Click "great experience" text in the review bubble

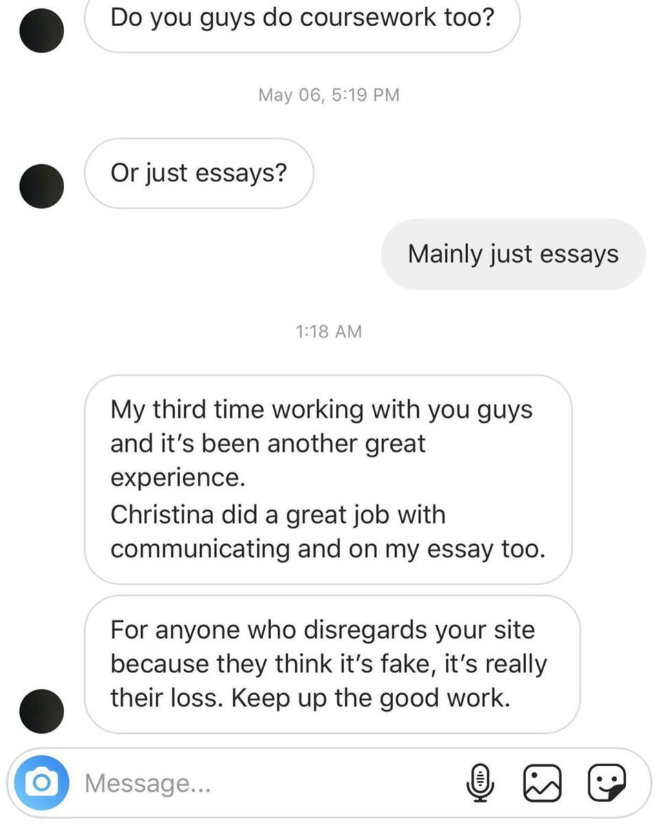point(268,461)
